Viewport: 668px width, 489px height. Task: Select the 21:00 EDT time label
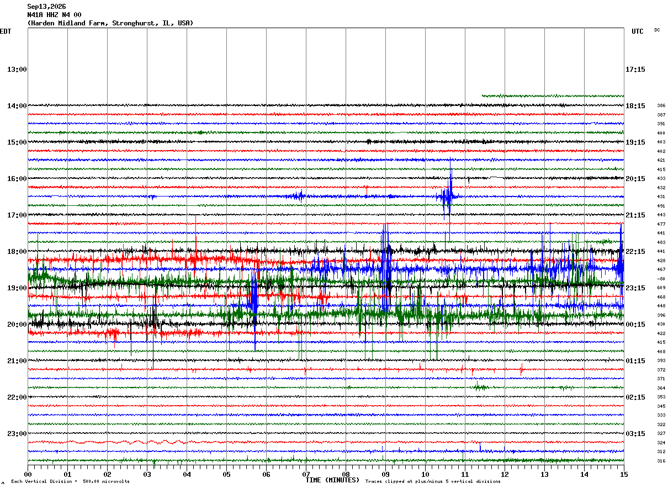17,361
